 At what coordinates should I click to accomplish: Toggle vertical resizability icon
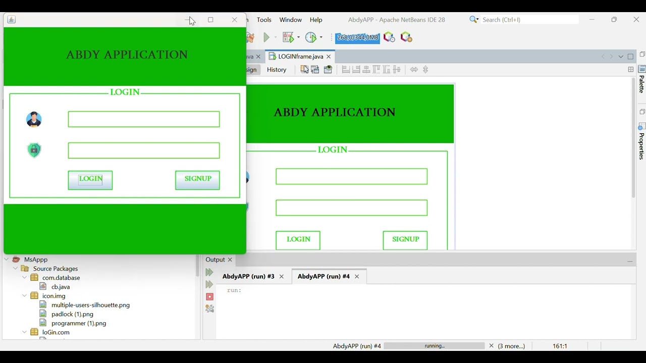tap(425, 70)
